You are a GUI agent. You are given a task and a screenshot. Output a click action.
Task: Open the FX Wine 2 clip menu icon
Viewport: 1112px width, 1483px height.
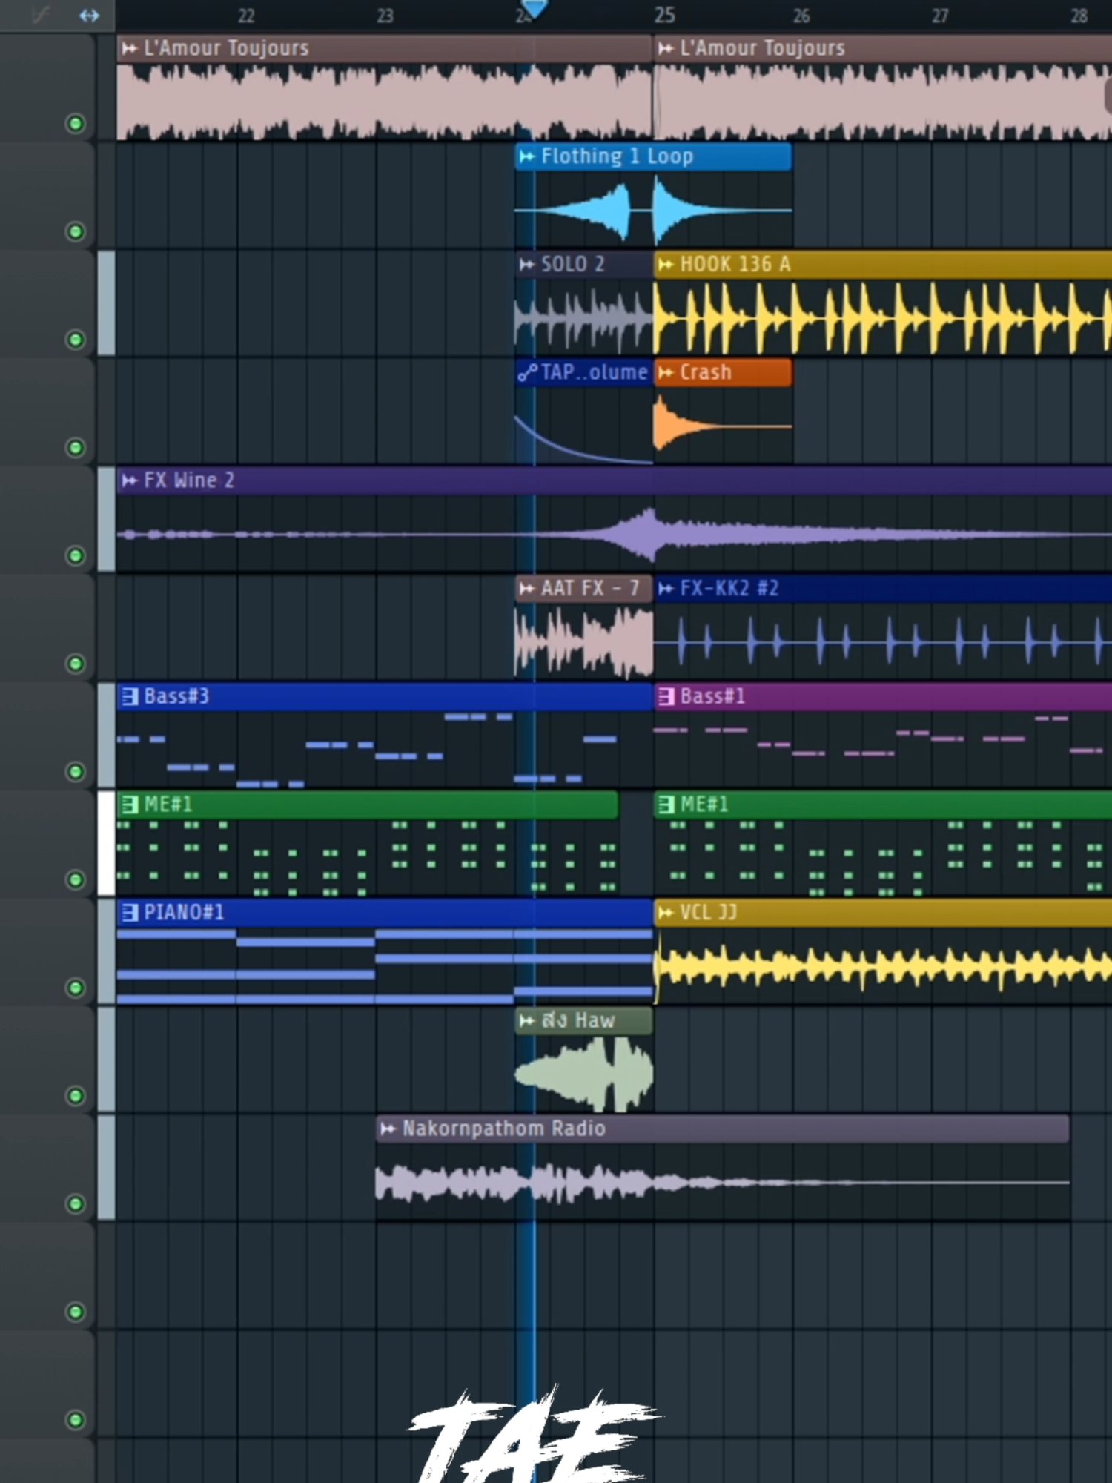tap(130, 480)
